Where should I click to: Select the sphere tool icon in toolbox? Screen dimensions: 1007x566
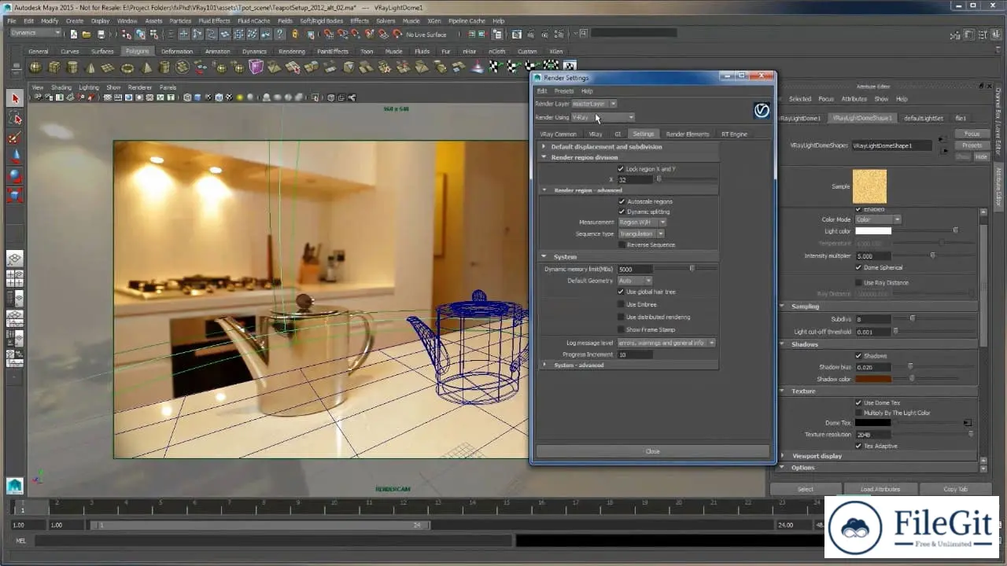pyautogui.click(x=15, y=175)
